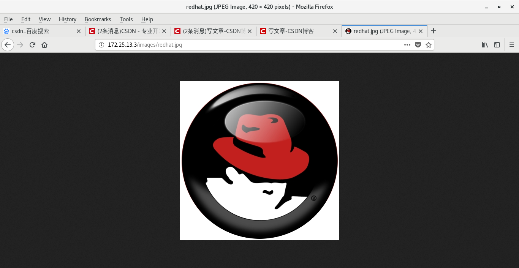Open the Bookmarks menu
The image size is (519, 268).
(x=98, y=19)
